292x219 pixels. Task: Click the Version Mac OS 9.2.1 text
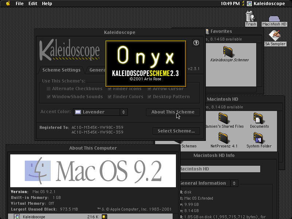(x=44, y=192)
